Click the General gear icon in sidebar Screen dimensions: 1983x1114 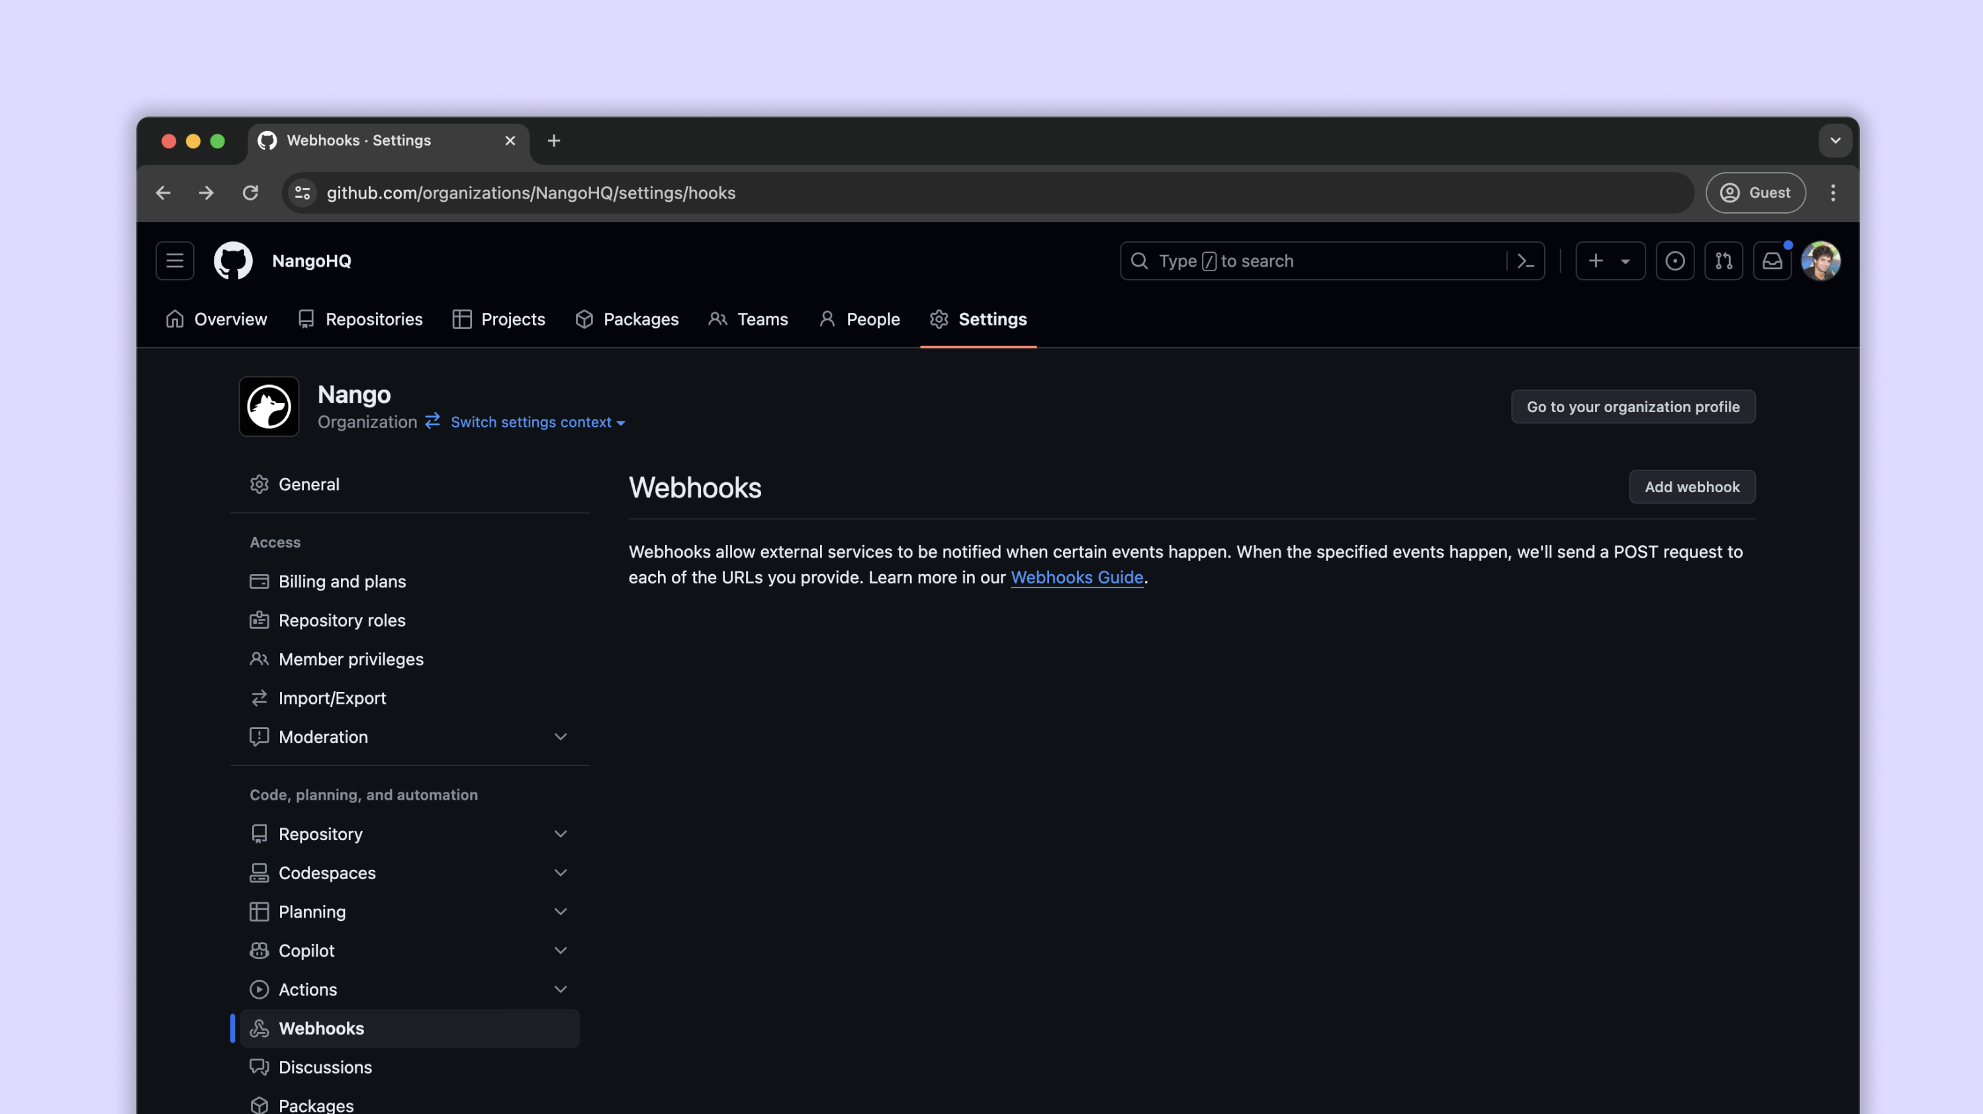pos(259,484)
